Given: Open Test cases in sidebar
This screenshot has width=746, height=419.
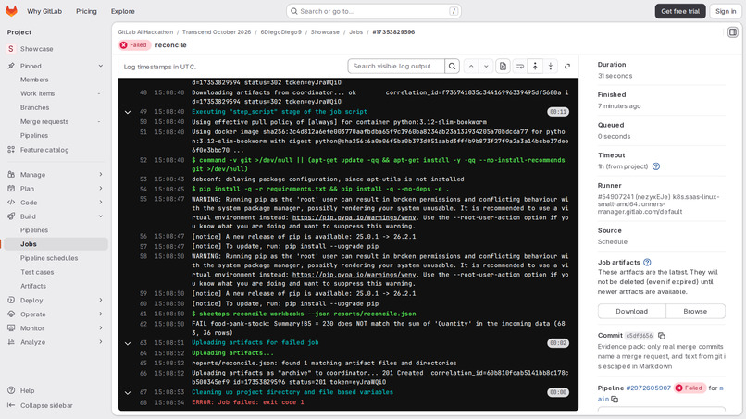Looking at the screenshot, I should point(55,272).
